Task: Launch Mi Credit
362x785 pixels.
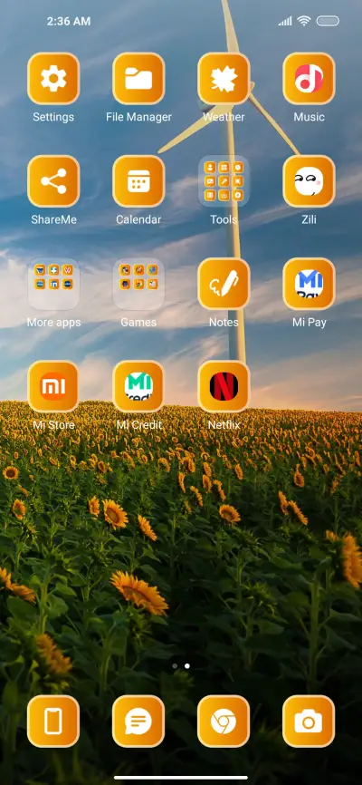Action: [x=138, y=386]
